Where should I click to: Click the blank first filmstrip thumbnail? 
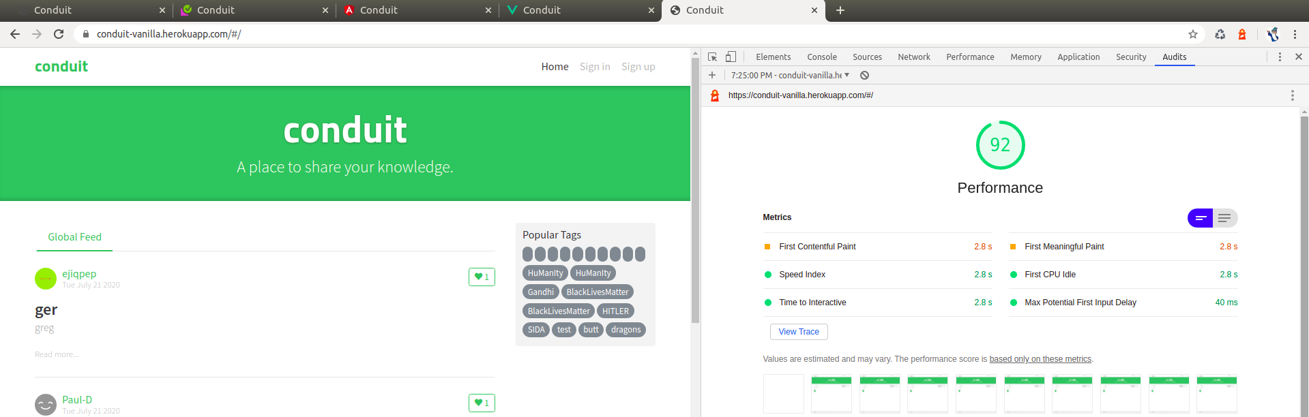click(x=783, y=394)
